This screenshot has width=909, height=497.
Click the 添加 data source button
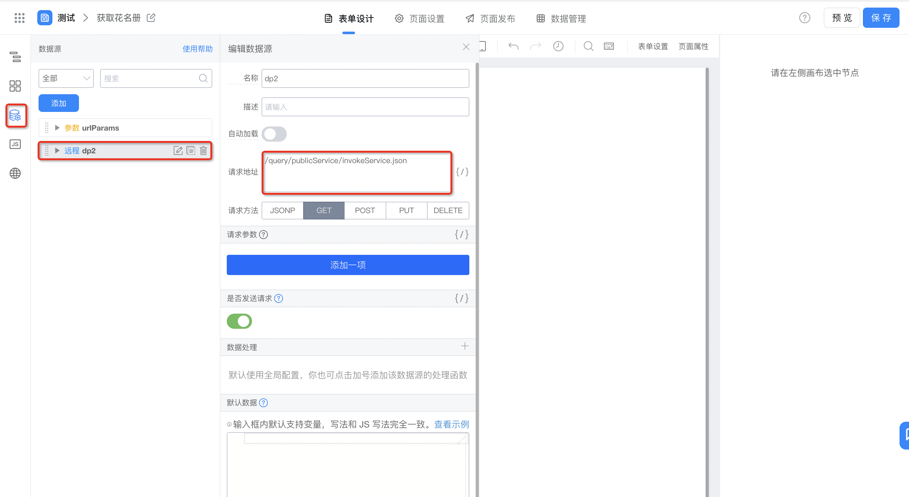(x=58, y=103)
